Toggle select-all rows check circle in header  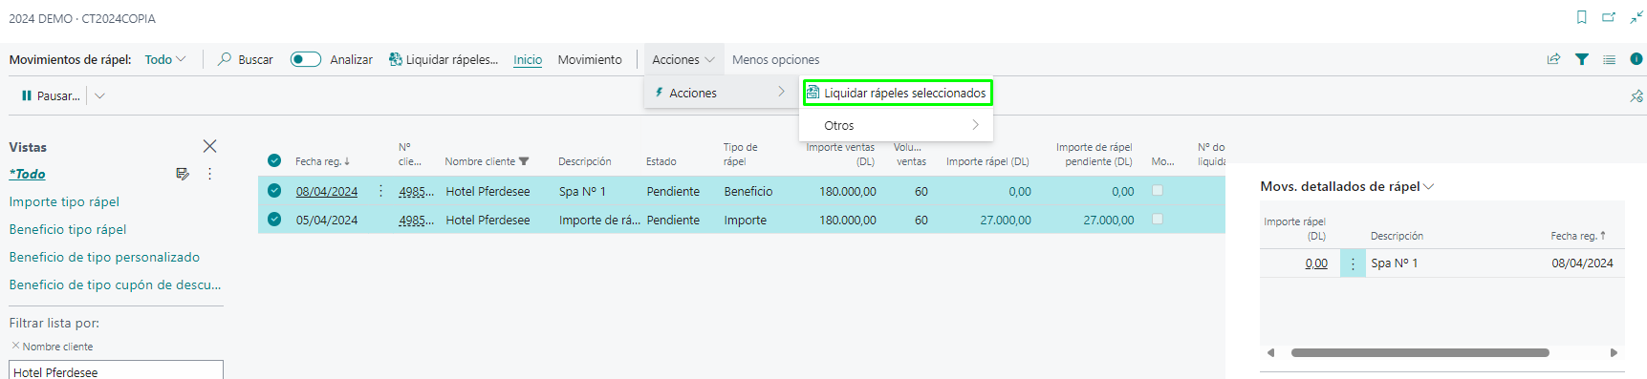click(274, 160)
